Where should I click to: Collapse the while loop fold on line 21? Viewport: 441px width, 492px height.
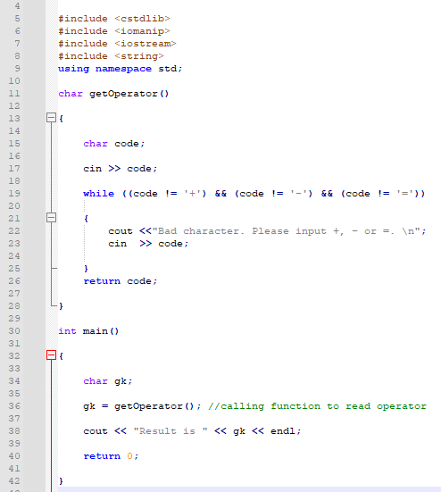(x=51, y=218)
